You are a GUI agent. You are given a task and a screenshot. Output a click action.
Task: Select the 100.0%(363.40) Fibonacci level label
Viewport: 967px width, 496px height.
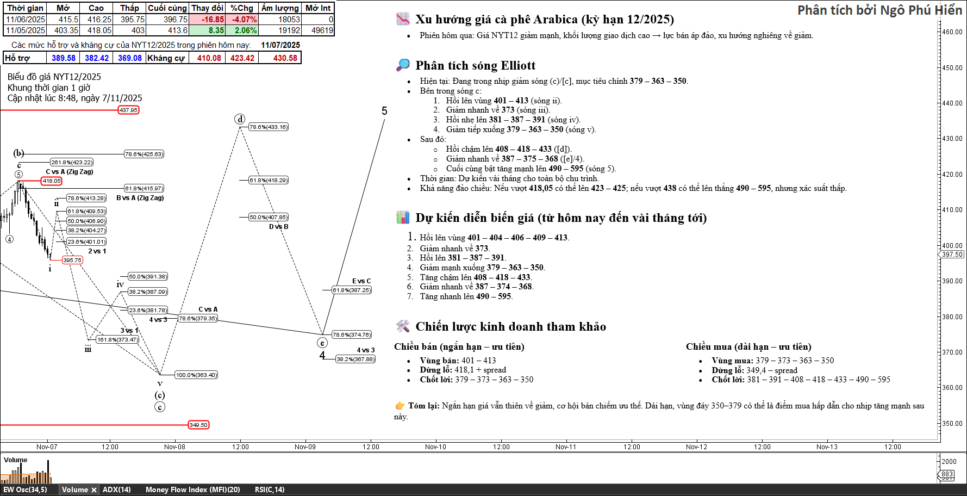coord(196,375)
